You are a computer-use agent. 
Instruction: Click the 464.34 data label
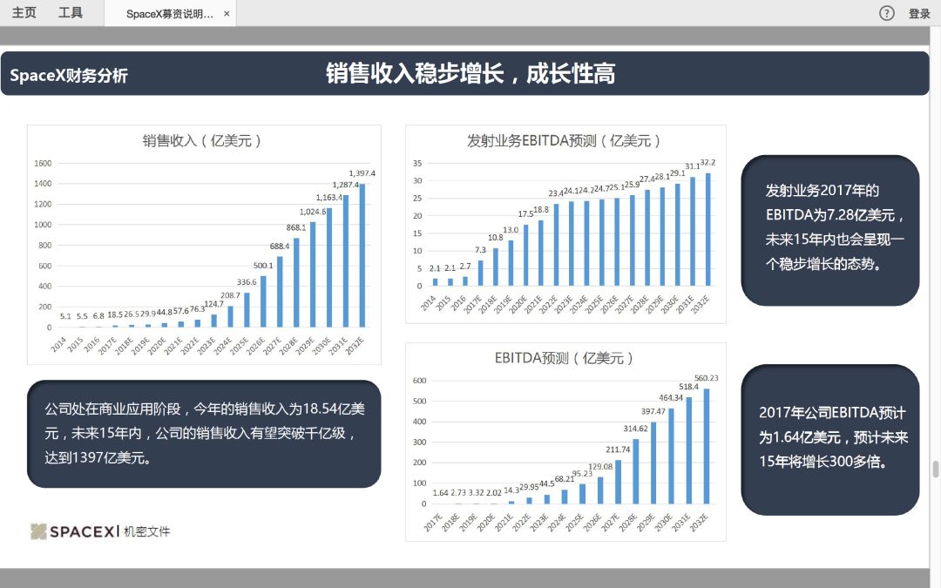[x=670, y=398]
